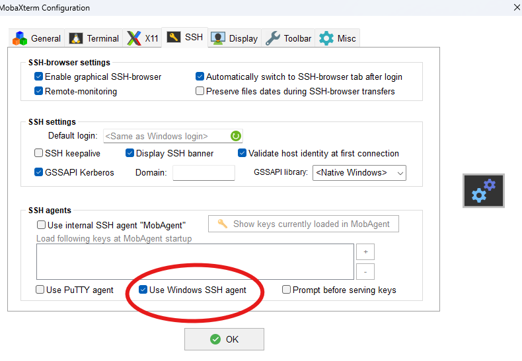Select the SSH tab
Screen dimensions: 522x361
[185, 37]
